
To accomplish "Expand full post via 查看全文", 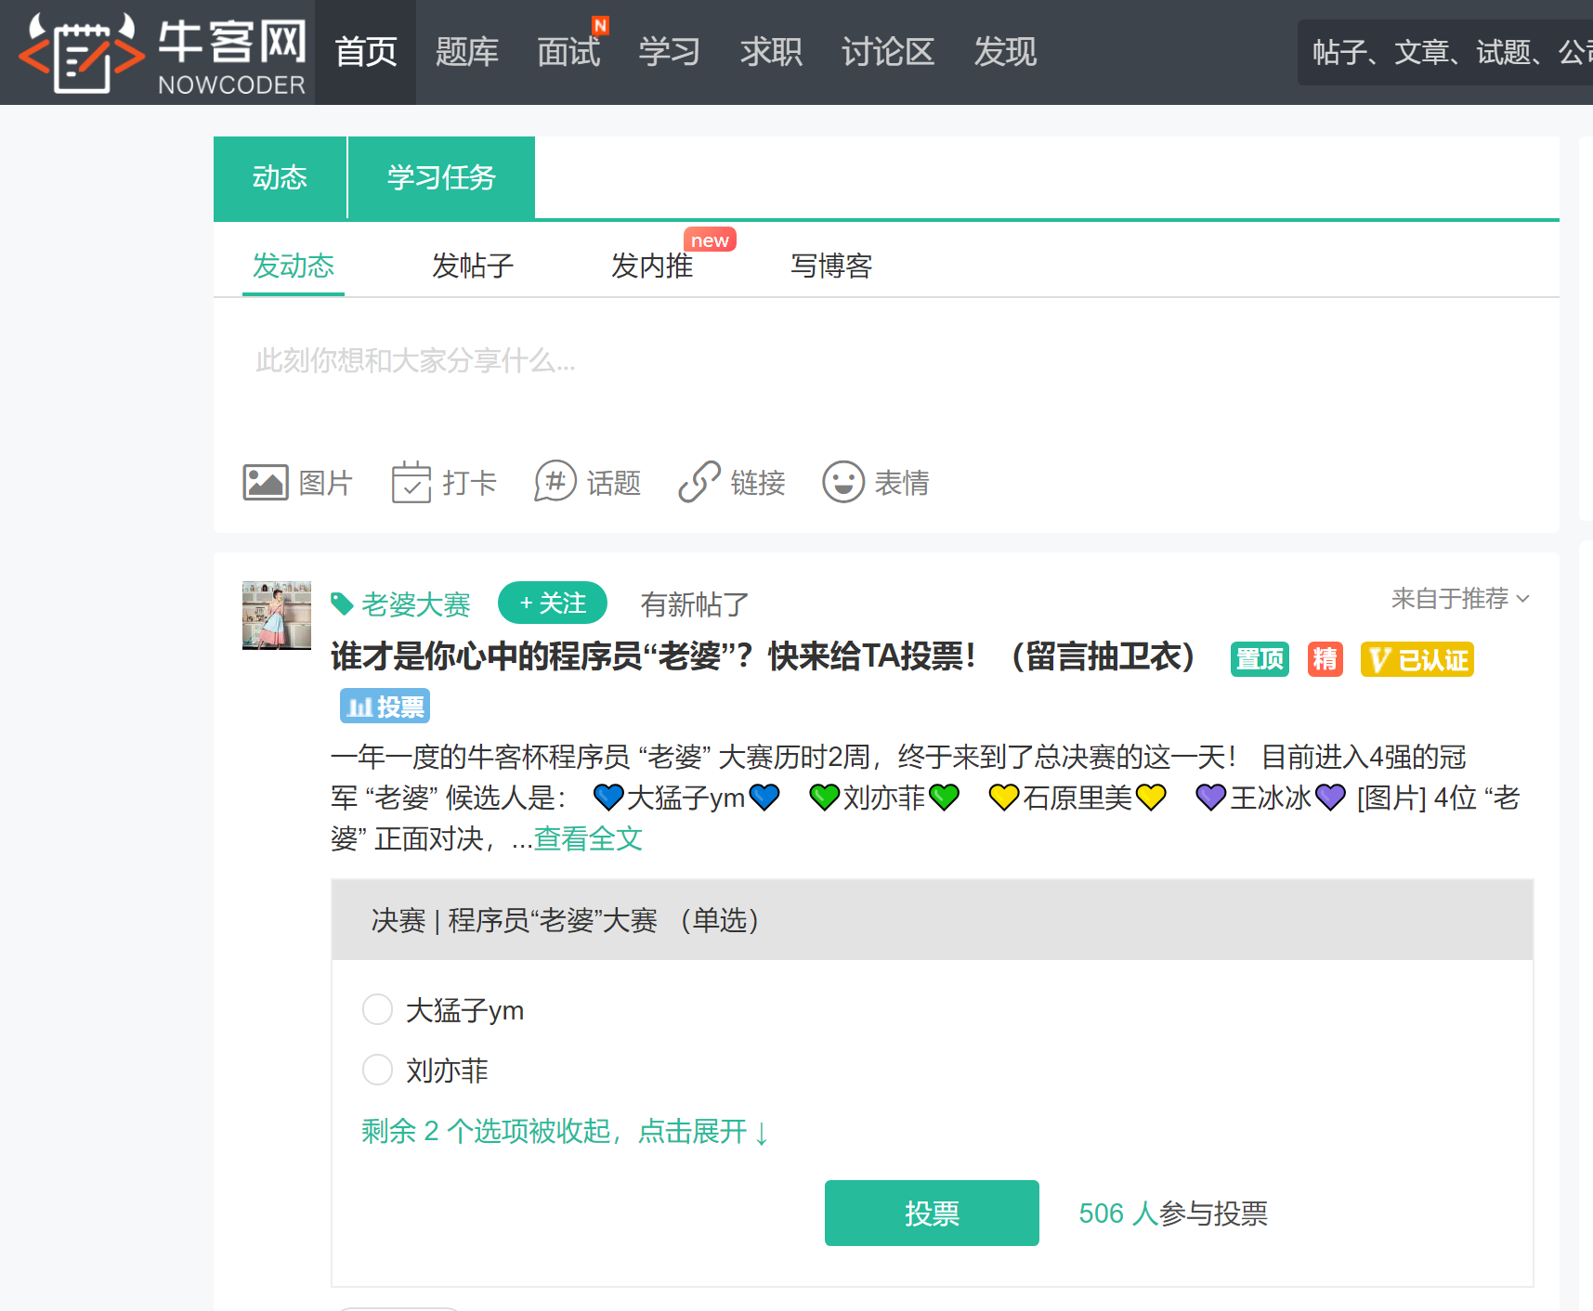I will [x=587, y=837].
